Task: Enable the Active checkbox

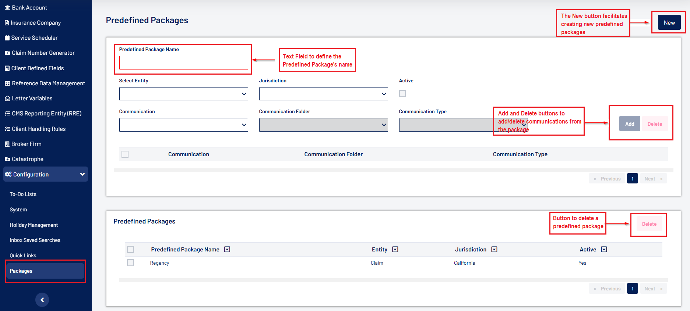Action: click(x=402, y=94)
